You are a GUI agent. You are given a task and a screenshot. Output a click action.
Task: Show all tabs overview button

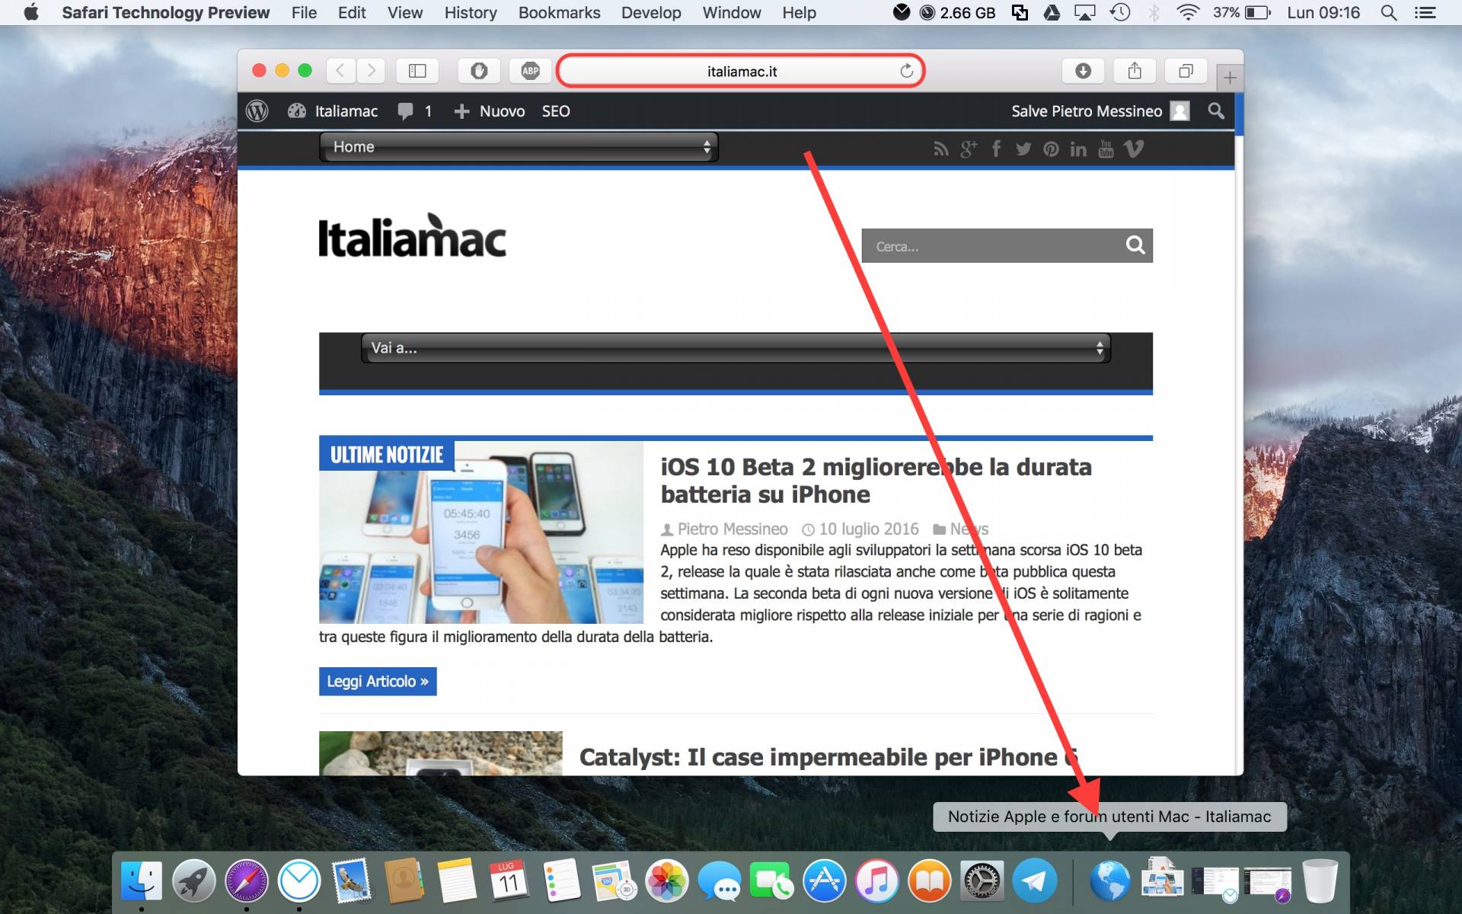[1186, 71]
